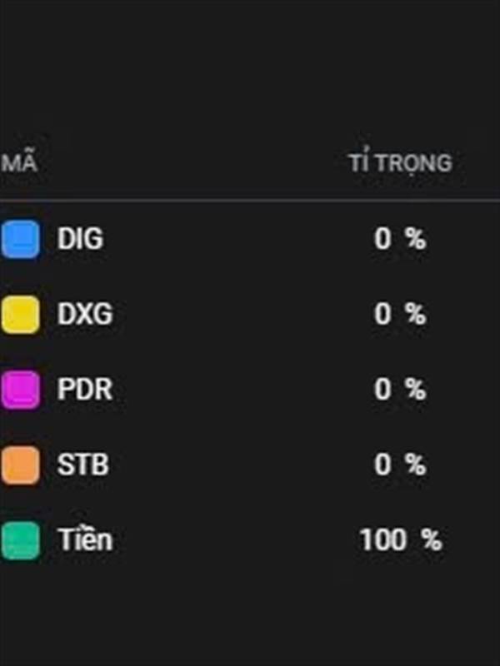Viewport: 500px width, 666px height.
Task: Click the percent sign in Tiền row
Action: (432, 540)
